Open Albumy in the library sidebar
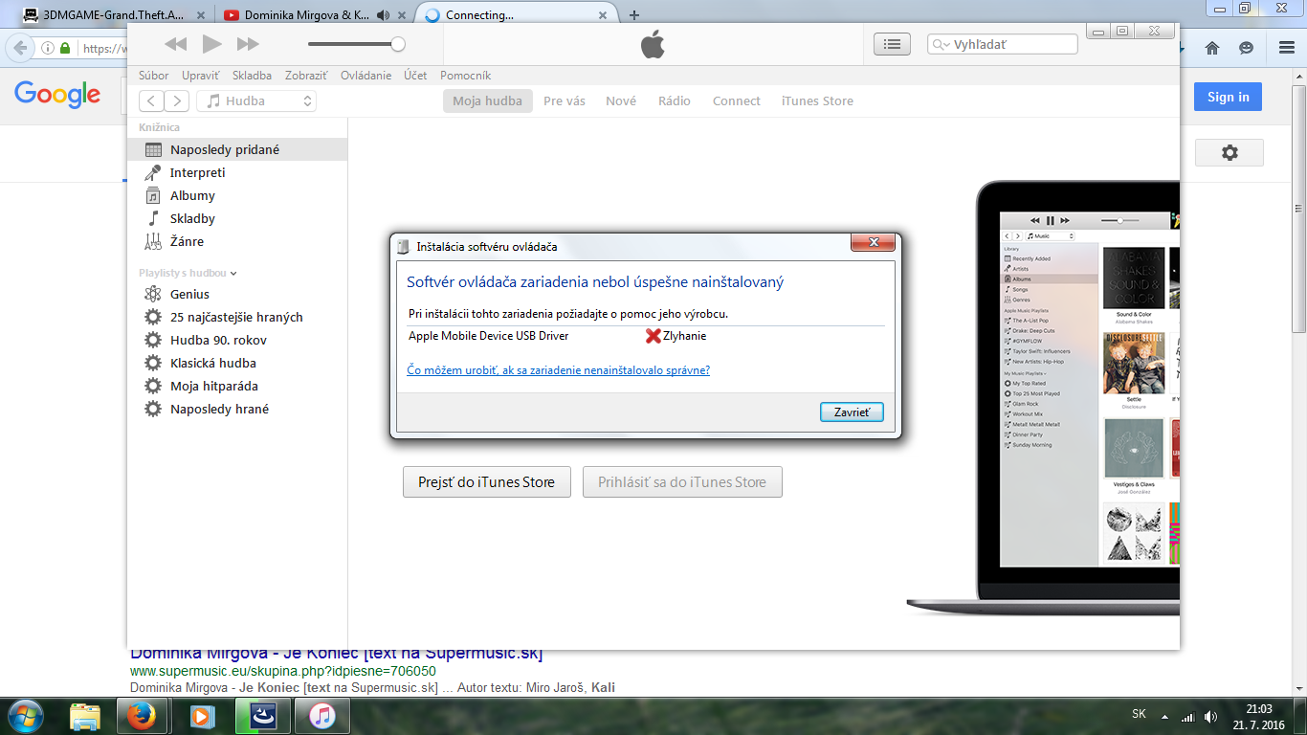This screenshot has height=735, width=1307. click(x=192, y=196)
